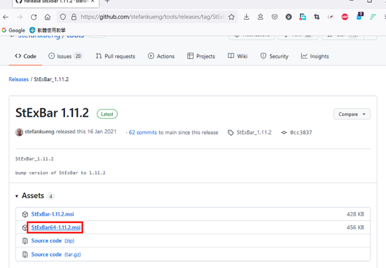The width and height of the screenshot is (386, 268).
Task: Bookmark this page with the star
Action: pyautogui.click(x=231, y=17)
